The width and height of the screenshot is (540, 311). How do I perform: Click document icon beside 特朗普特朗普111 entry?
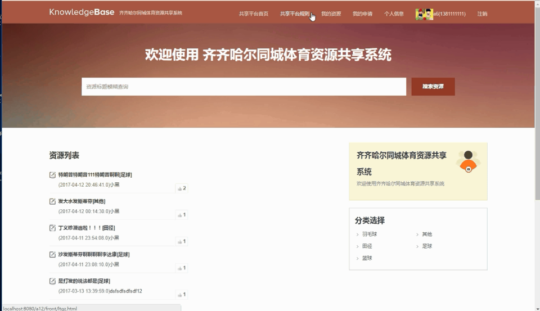52,175
